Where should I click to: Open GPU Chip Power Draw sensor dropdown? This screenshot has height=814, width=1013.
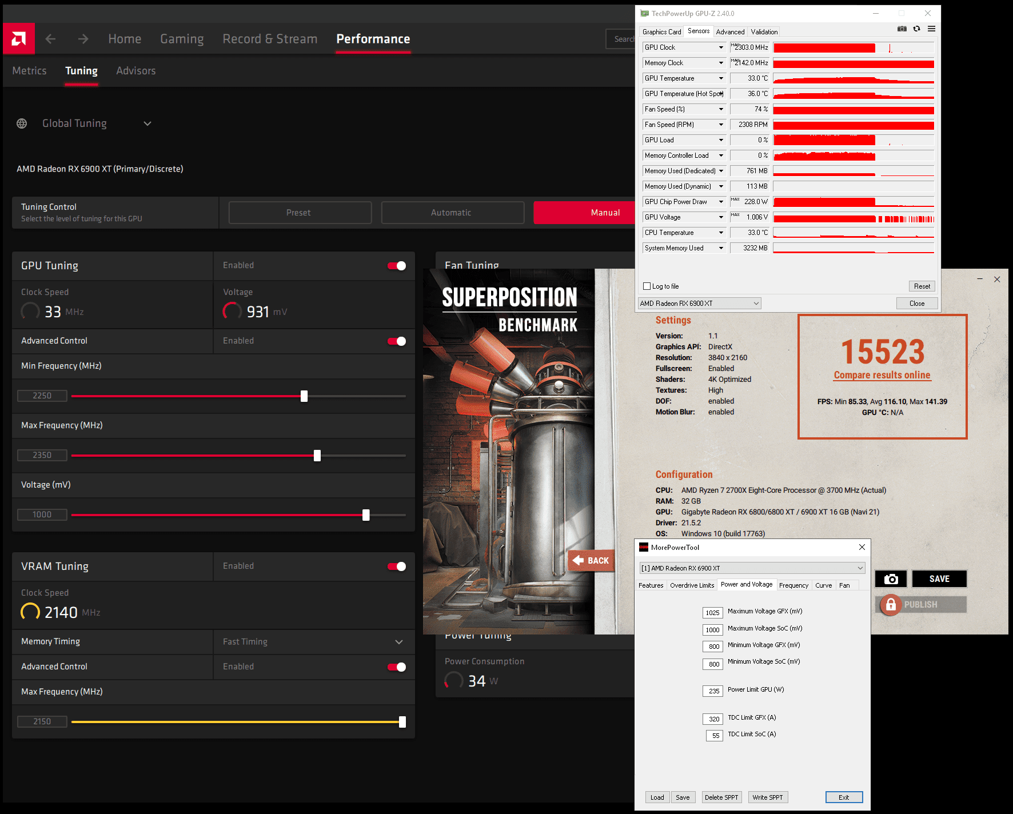(721, 202)
